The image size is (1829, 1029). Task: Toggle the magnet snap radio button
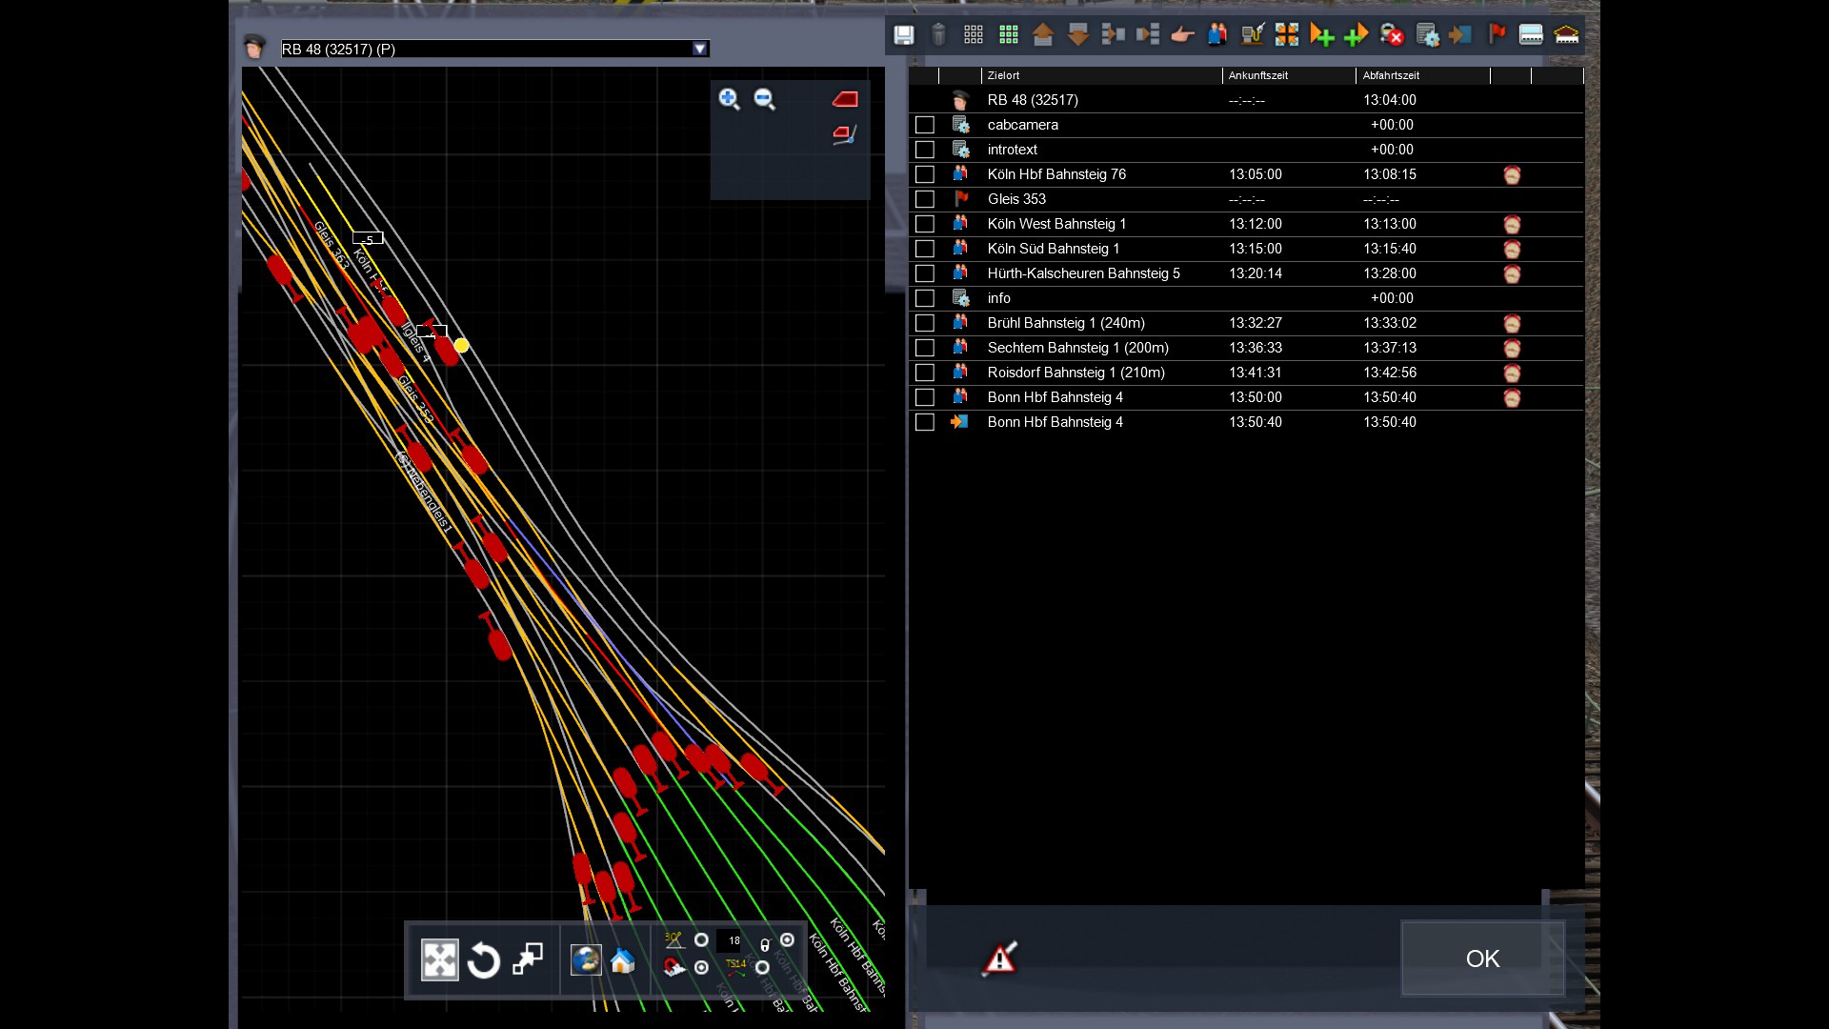point(701,968)
